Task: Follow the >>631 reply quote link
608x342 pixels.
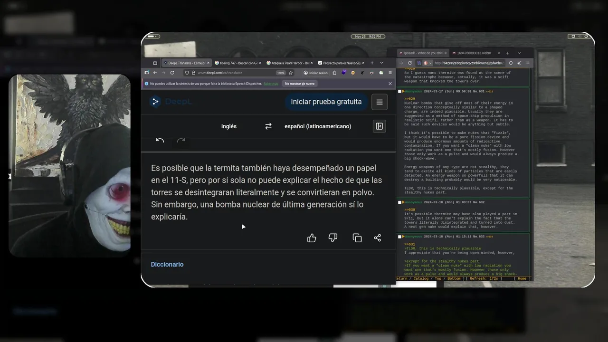Action: (x=409, y=244)
